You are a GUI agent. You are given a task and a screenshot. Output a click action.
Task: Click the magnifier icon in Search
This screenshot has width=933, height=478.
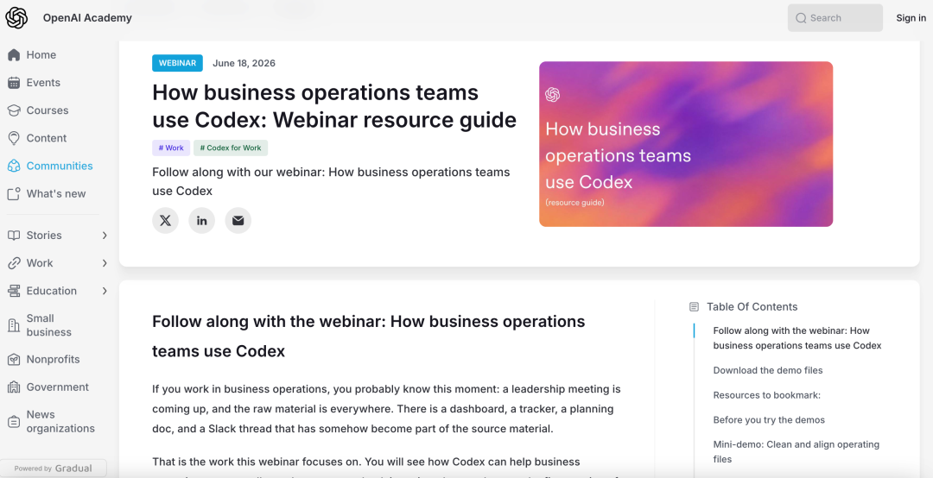coord(801,18)
